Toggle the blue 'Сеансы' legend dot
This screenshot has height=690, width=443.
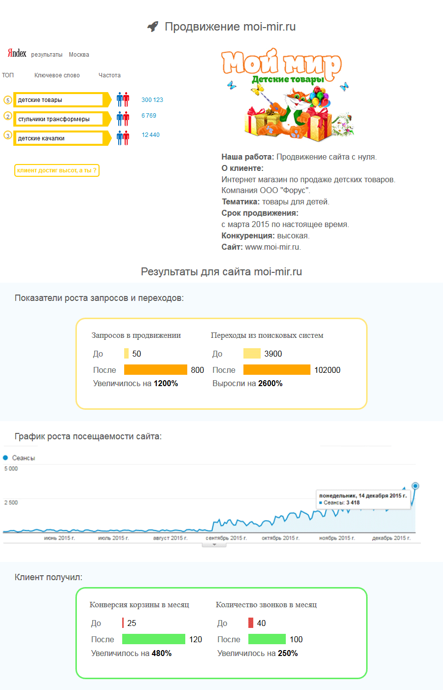pyautogui.click(x=6, y=458)
